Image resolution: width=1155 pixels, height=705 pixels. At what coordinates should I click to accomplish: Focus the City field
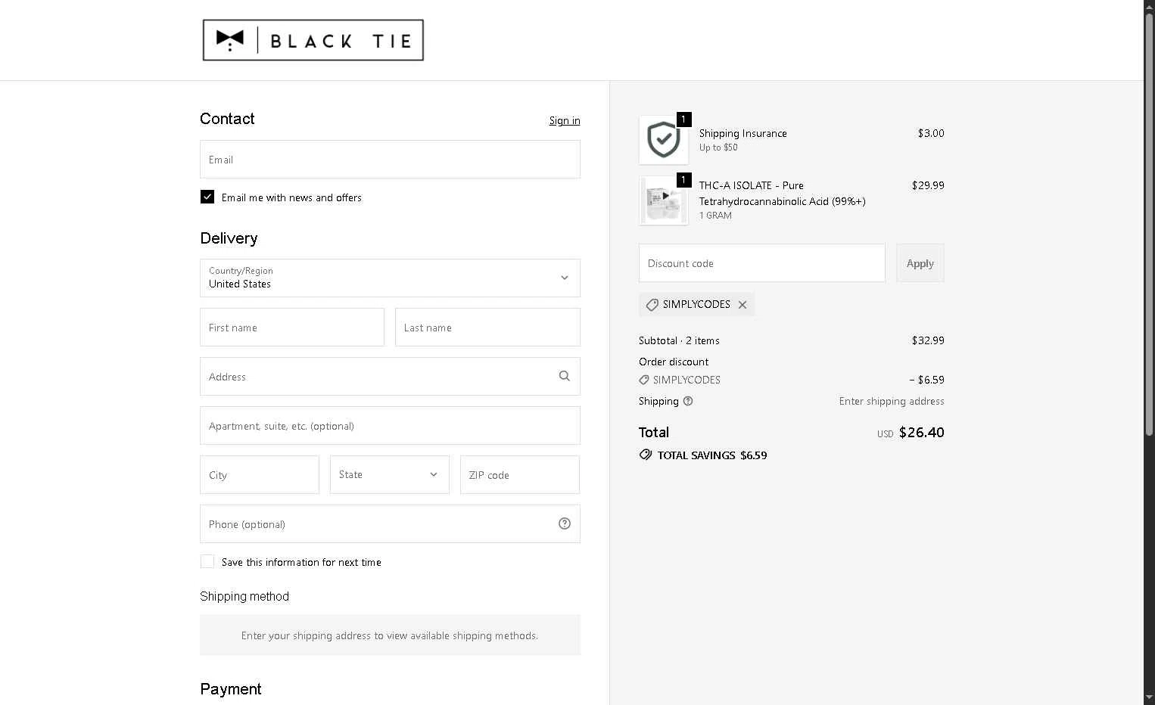260,475
